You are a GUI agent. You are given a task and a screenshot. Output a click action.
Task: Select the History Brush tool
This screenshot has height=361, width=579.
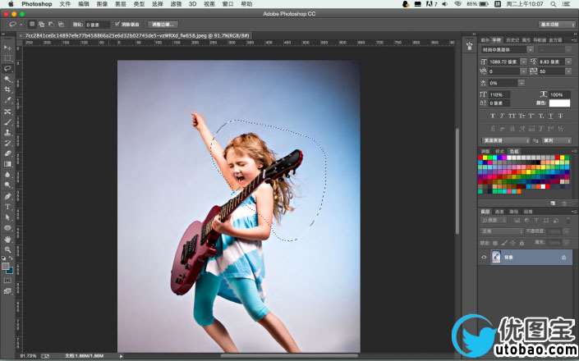tap(7, 143)
